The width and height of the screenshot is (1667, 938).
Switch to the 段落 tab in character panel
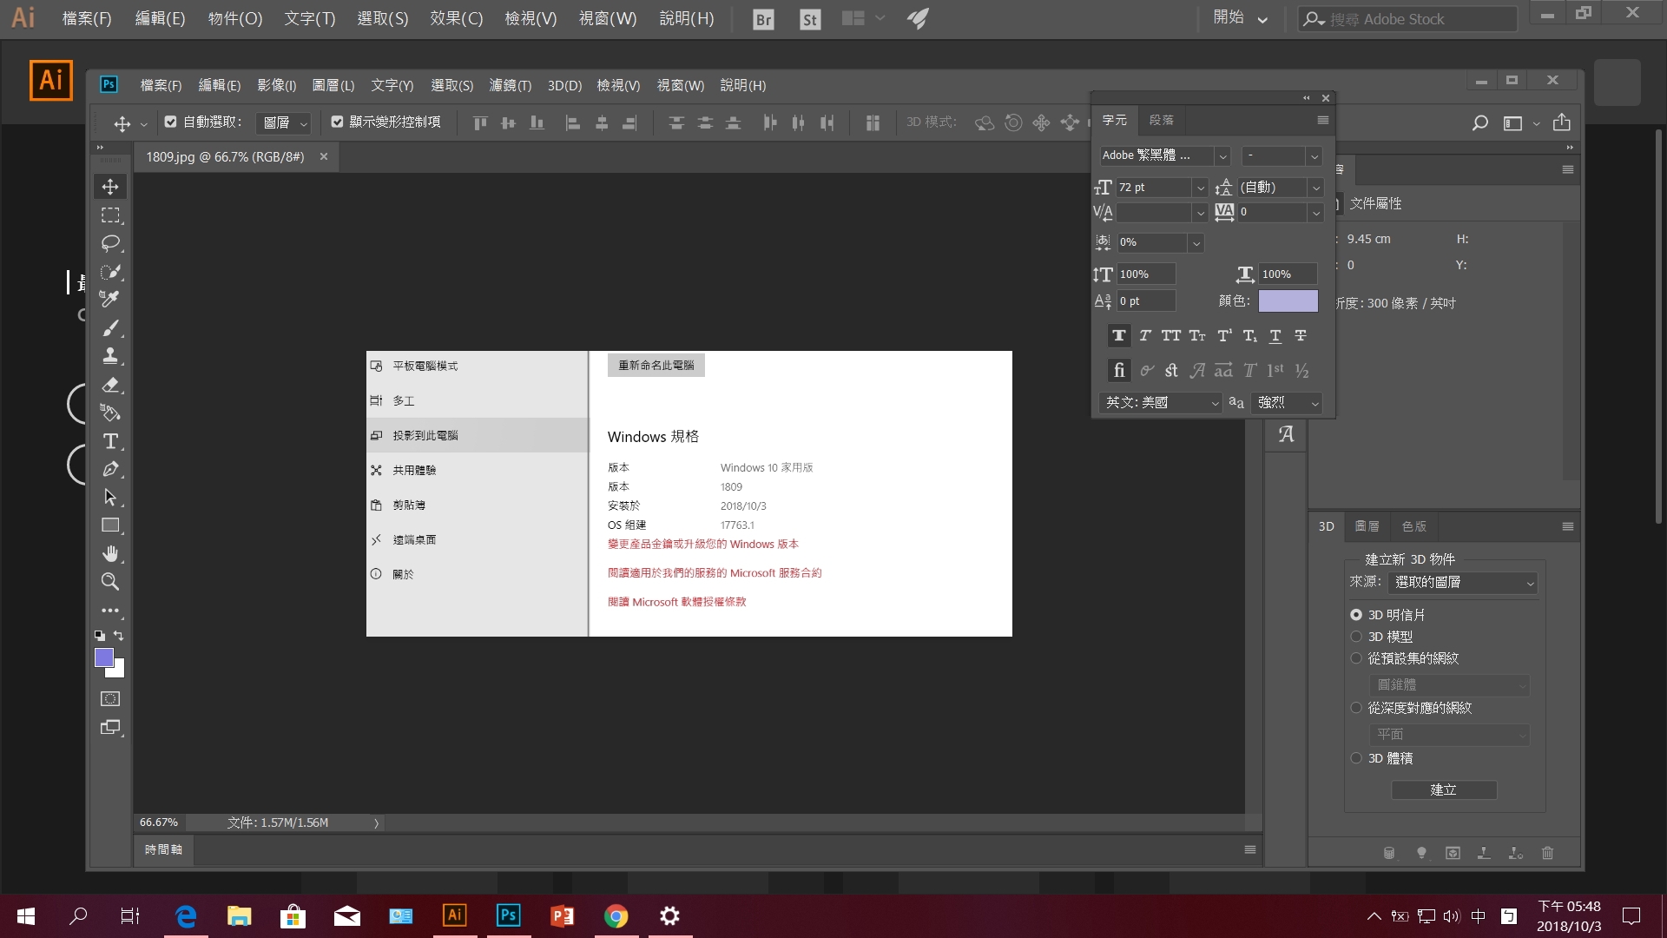[1161, 120]
